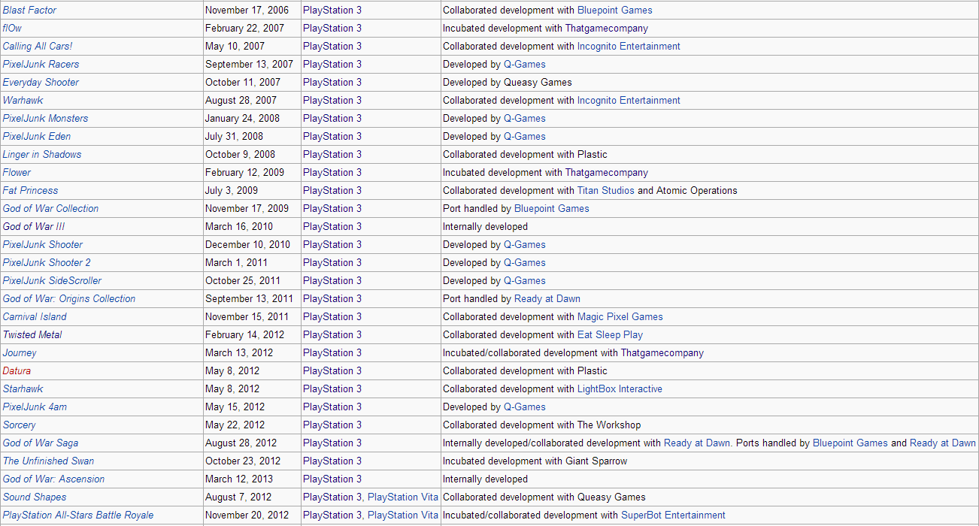Open the LightBox Interactive link
This screenshot has width=979, height=526.
click(620, 388)
